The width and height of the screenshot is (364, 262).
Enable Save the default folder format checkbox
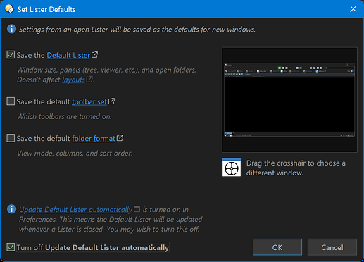tap(11, 138)
